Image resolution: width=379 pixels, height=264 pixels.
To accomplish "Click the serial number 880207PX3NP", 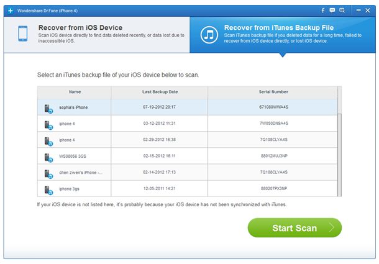I will pyautogui.click(x=274, y=188).
